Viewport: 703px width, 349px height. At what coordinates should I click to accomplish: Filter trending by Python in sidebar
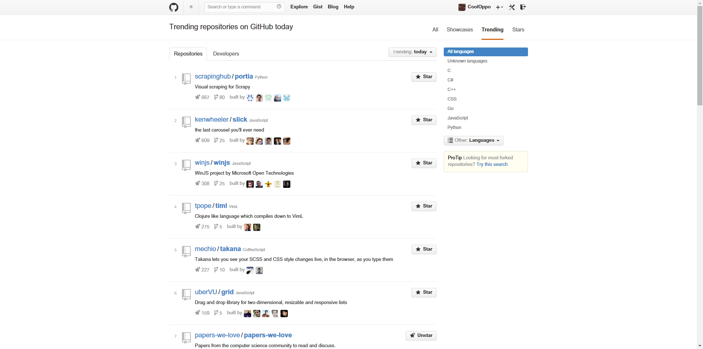pyautogui.click(x=486, y=128)
